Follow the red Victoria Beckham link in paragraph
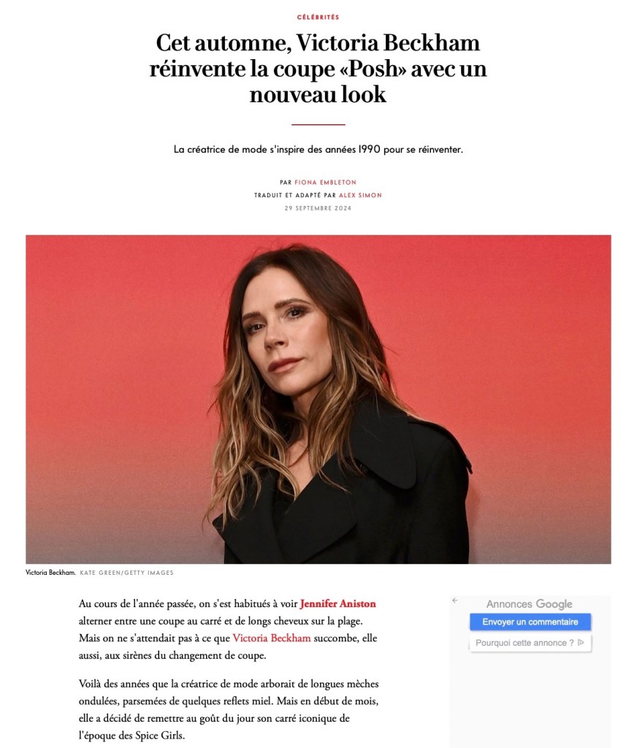The height and width of the screenshot is (748, 637). tap(272, 638)
